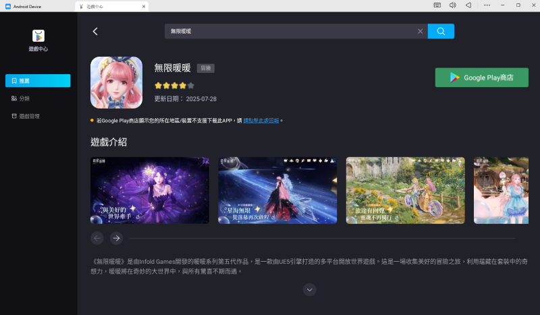The image size is (540, 315).
Task: Click the star rating row
Action: [175, 86]
